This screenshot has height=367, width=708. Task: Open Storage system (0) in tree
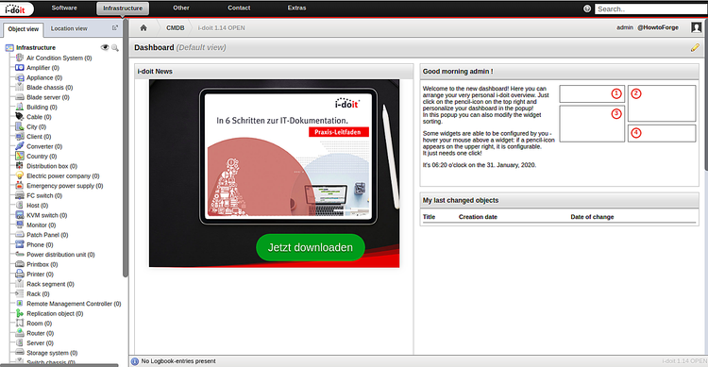point(52,353)
